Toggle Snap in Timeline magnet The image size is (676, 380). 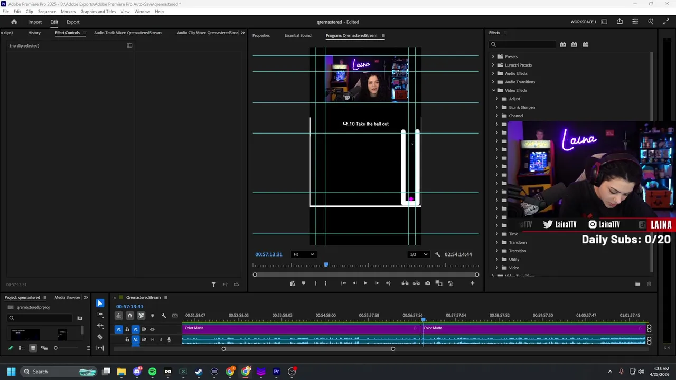click(x=130, y=316)
